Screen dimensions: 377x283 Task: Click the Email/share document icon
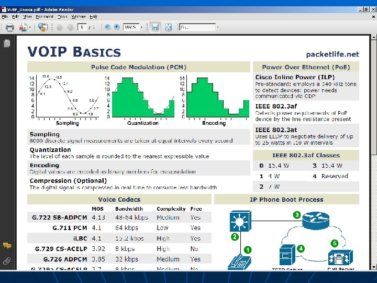24,27
